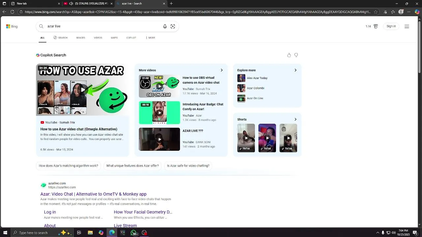
Task: Play the AZAR LIVE ??? video thumbnail
Action: click(x=159, y=139)
